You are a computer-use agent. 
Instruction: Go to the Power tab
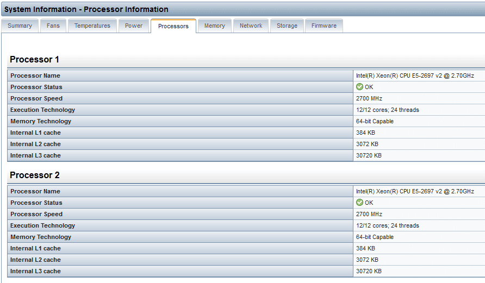[134, 26]
